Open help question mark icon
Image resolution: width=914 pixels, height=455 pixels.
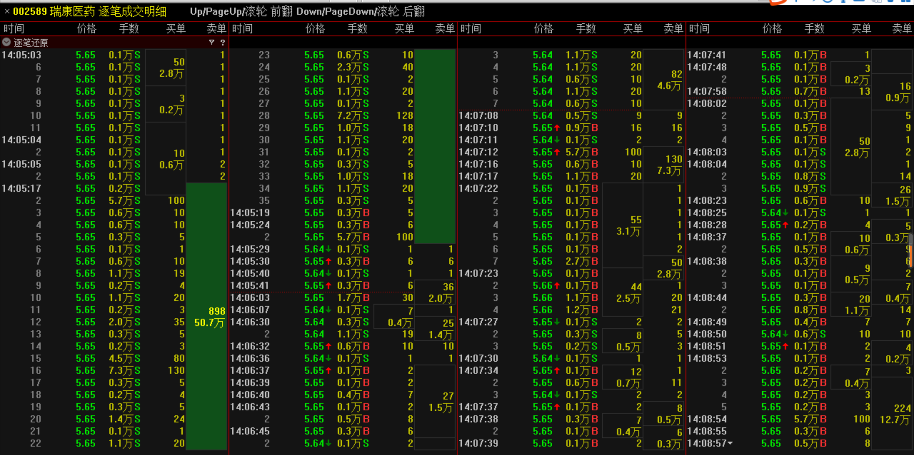click(222, 42)
